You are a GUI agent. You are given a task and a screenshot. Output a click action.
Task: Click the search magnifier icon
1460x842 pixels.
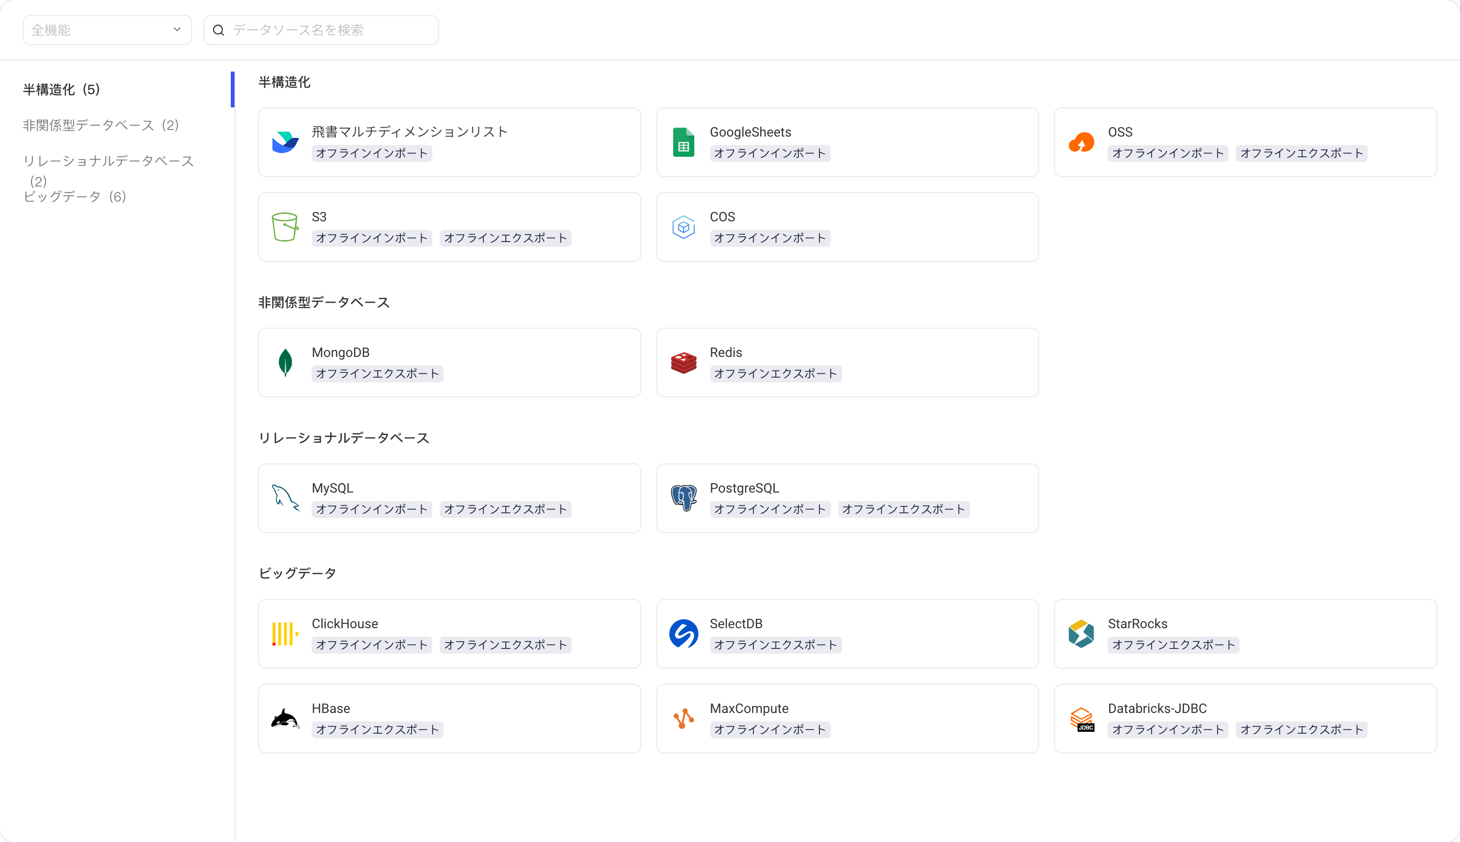coord(219,30)
